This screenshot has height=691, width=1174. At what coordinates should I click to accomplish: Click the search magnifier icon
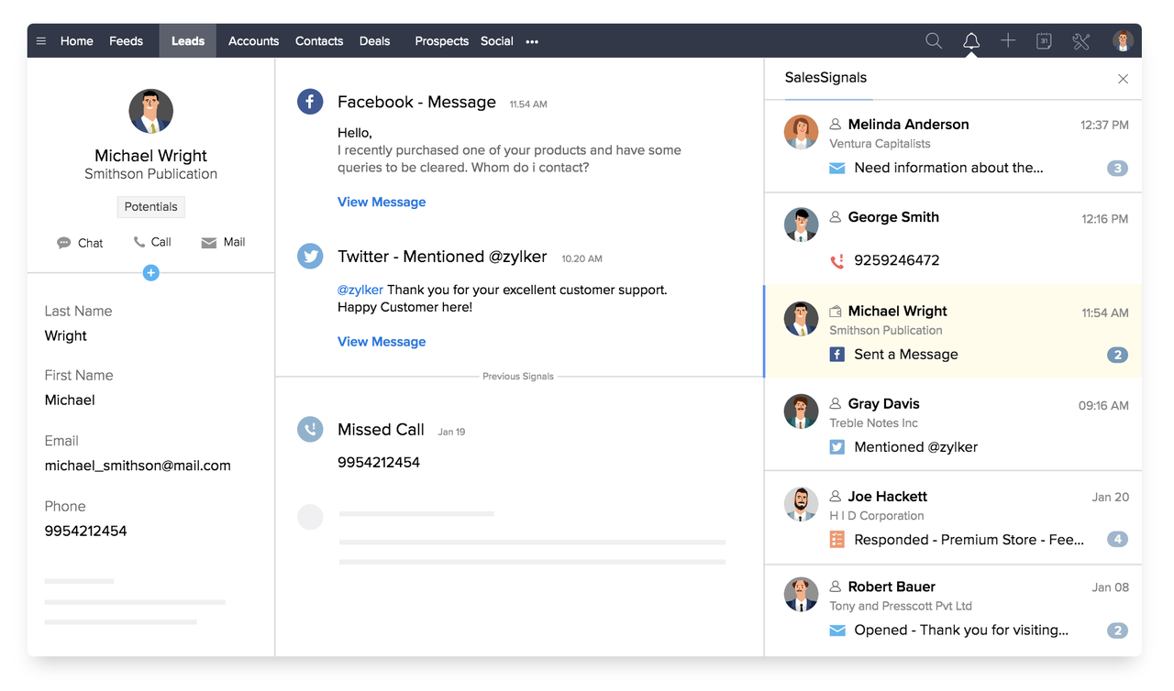(x=934, y=41)
